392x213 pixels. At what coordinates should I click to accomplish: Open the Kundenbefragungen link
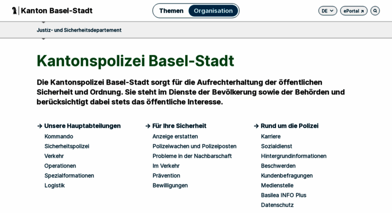[287, 176]
